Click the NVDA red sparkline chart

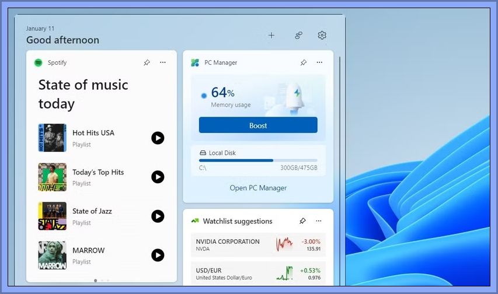[x=284, y=244]
